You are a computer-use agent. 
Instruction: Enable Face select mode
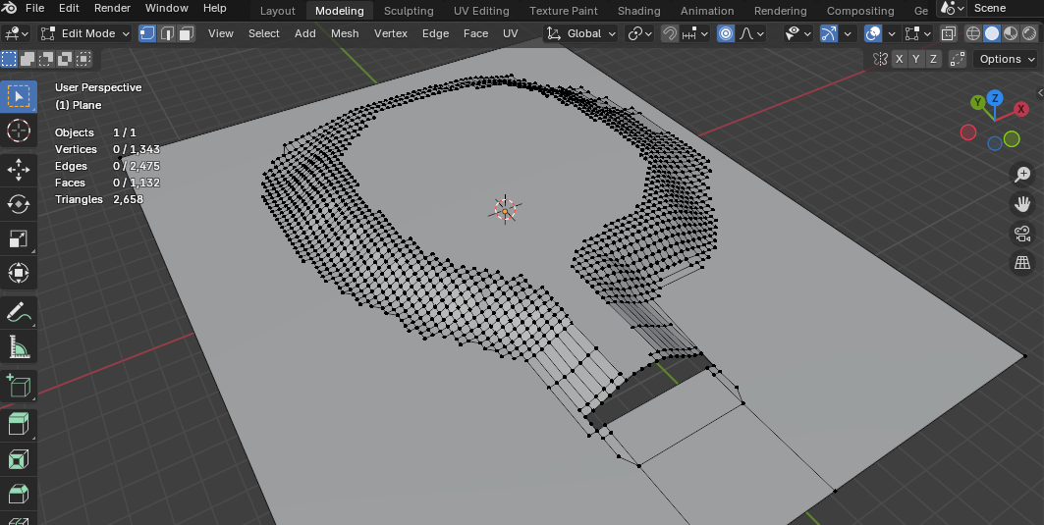186,33
